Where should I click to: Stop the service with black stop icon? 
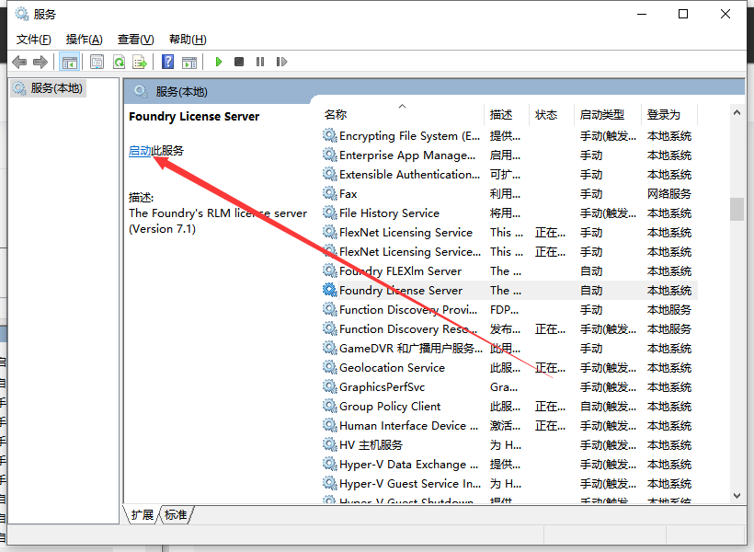[x=237, y=61]
